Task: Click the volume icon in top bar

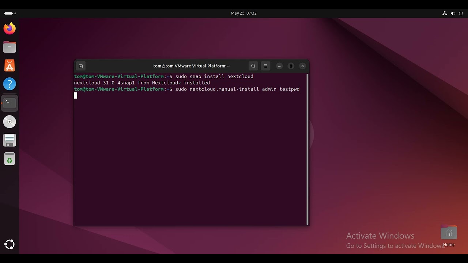Action: (453, 13)
